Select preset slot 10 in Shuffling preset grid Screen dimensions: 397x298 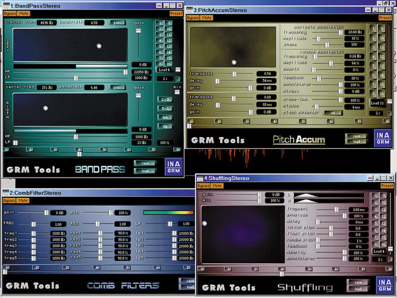pyautogui.click(x=383, y=203)
